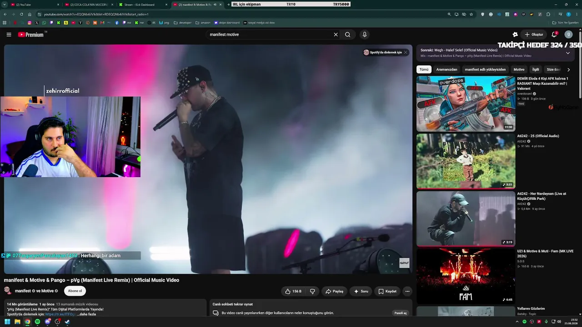Select the Aramanızdan filter chip

pos(447,69)
